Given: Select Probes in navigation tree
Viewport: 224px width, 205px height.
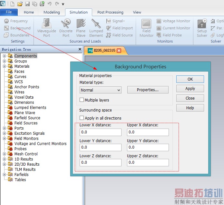Looking at the screenshot, I should coord(20,149).
